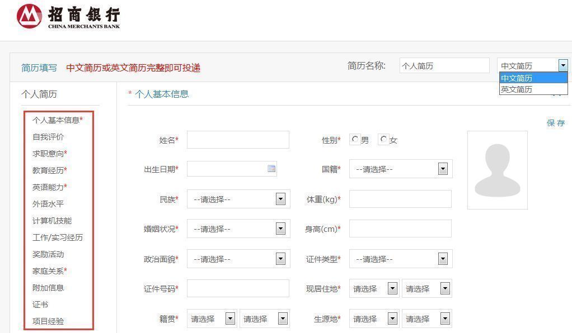This screenshot has height=333, width=572.
Task: Open the calendar picker for 出生日期
Action: [x=271, y=169]
